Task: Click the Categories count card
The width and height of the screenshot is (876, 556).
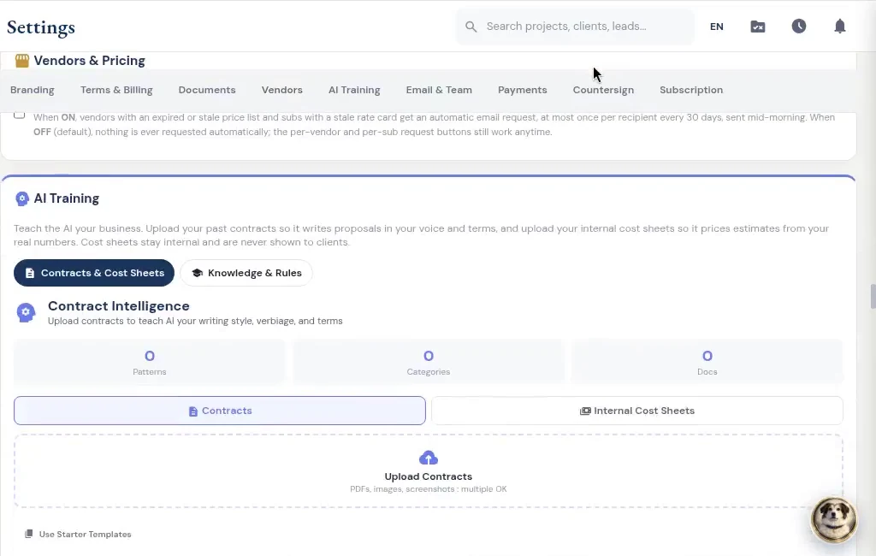Action: tap(429, 362)
